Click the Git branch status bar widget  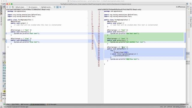pos(180,107)
